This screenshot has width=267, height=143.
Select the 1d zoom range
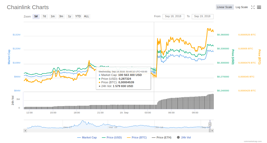[x=36, y=16]
